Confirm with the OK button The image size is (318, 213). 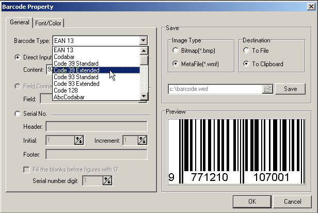(252, 202)
